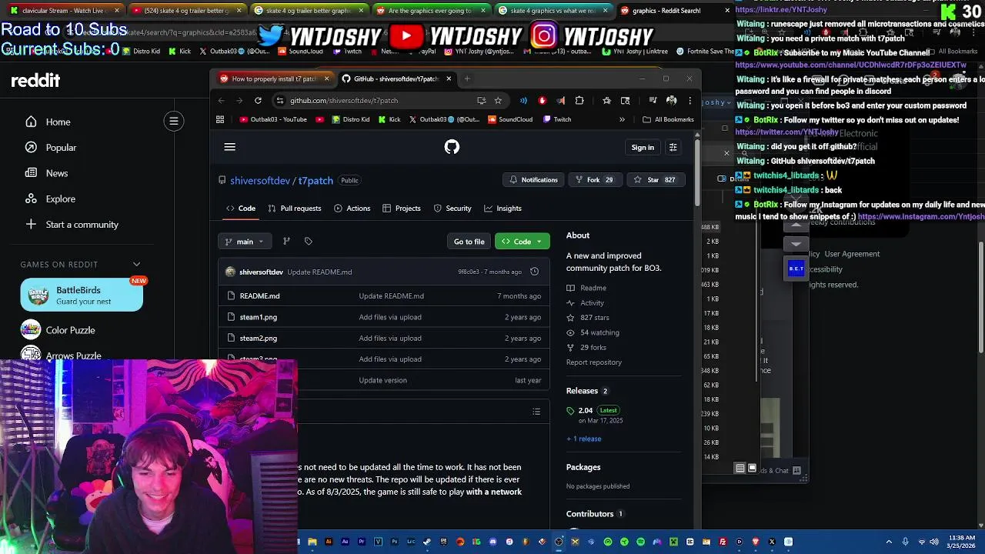Open the Twitch bookmark in GitHub window
The width and height of the screenshot is (985, 554).
(557, 119)
